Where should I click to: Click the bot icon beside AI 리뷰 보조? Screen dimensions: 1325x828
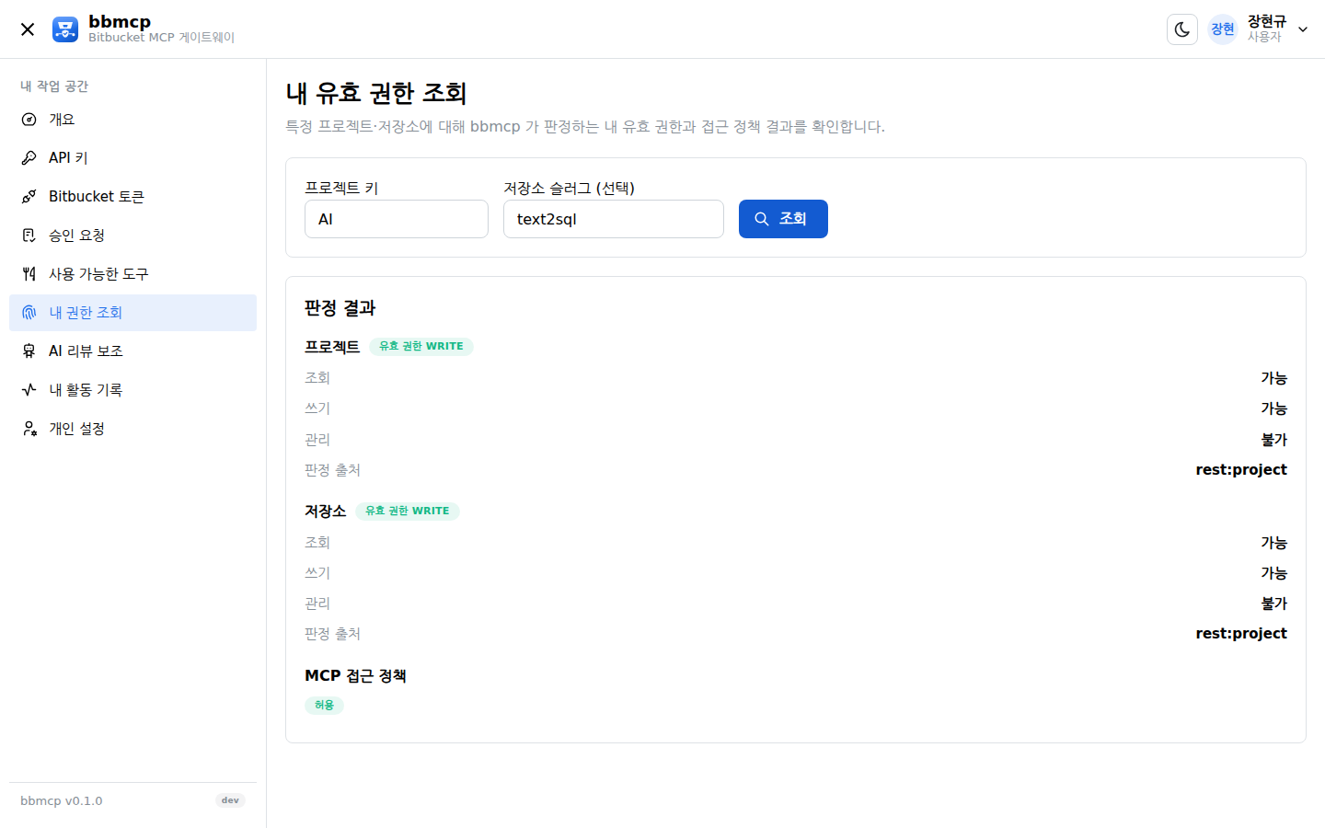(29, 351)
